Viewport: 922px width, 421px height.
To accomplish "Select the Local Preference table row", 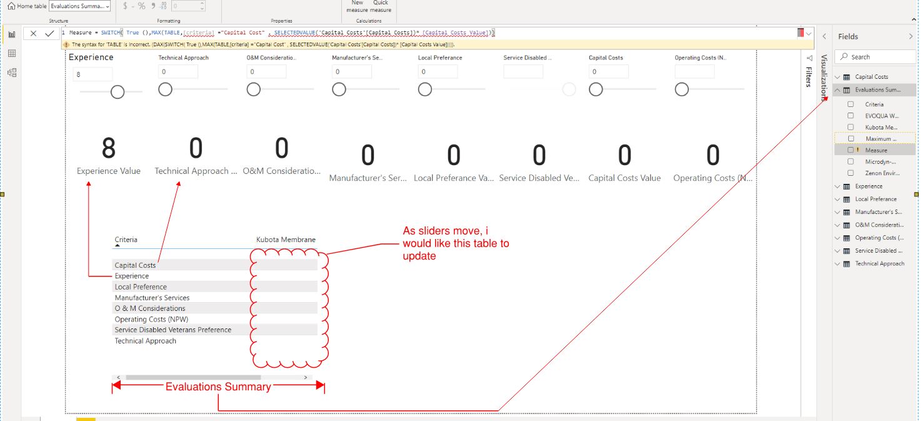I will (215, 287).
